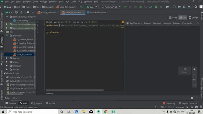Toggle the Checkable state preview

187,23
